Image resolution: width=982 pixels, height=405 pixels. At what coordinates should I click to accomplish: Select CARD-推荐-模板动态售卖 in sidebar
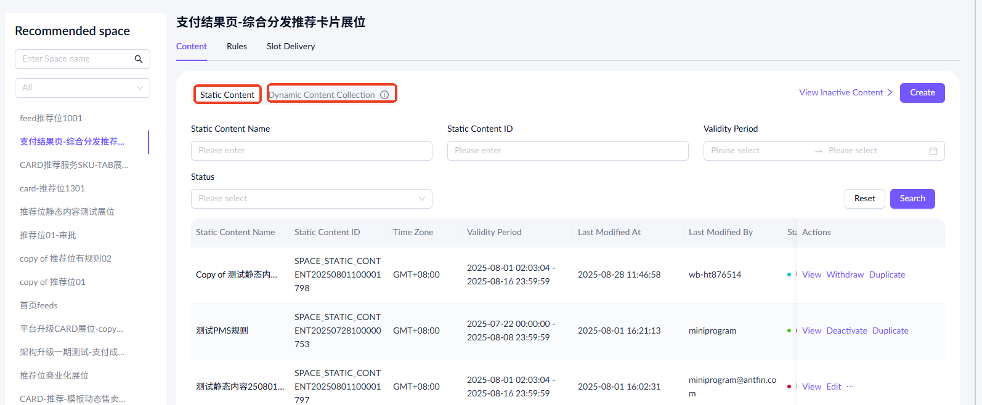[73, 399]
